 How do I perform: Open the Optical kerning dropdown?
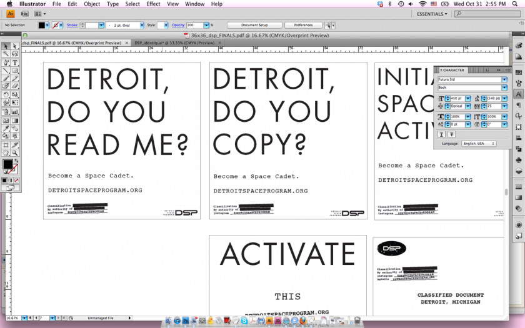click(x=468, y=106)
